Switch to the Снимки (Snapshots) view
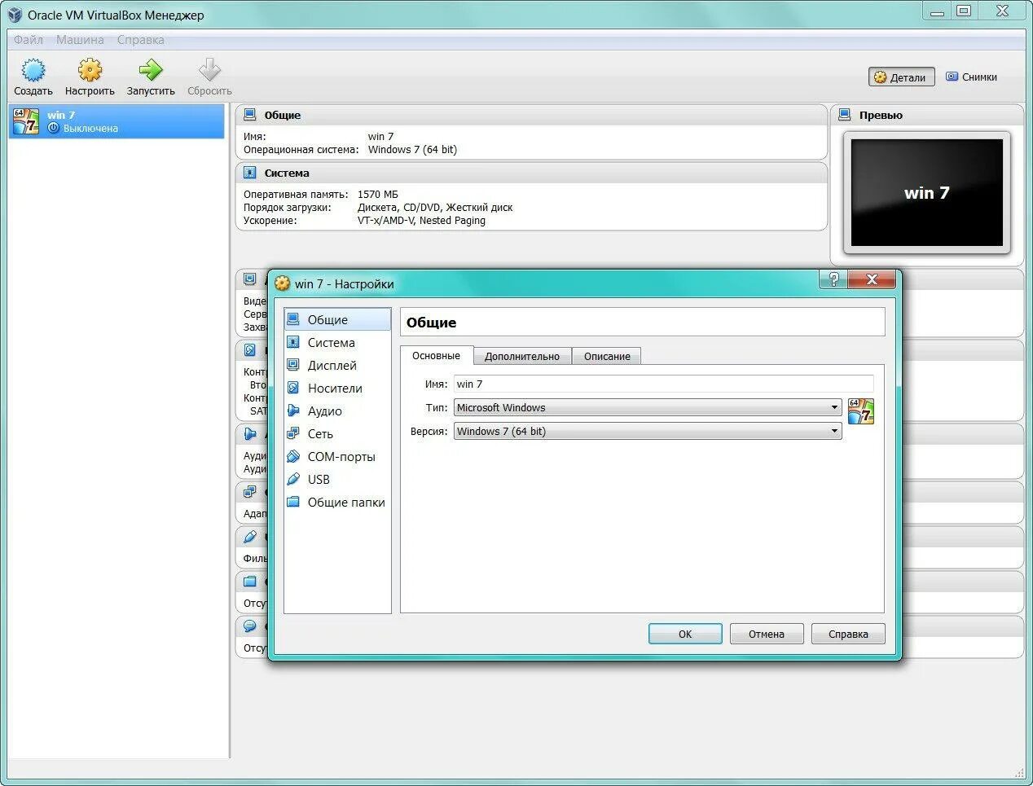Screen dimensions: 1033x786 coord(971,77)
